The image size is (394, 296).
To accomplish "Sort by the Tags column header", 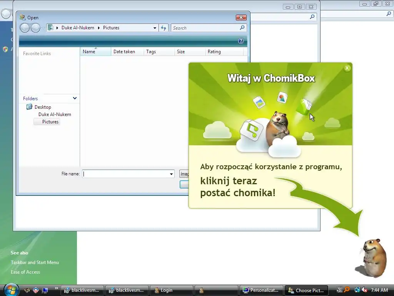I will pyautogui.click(x=159, y=52).
